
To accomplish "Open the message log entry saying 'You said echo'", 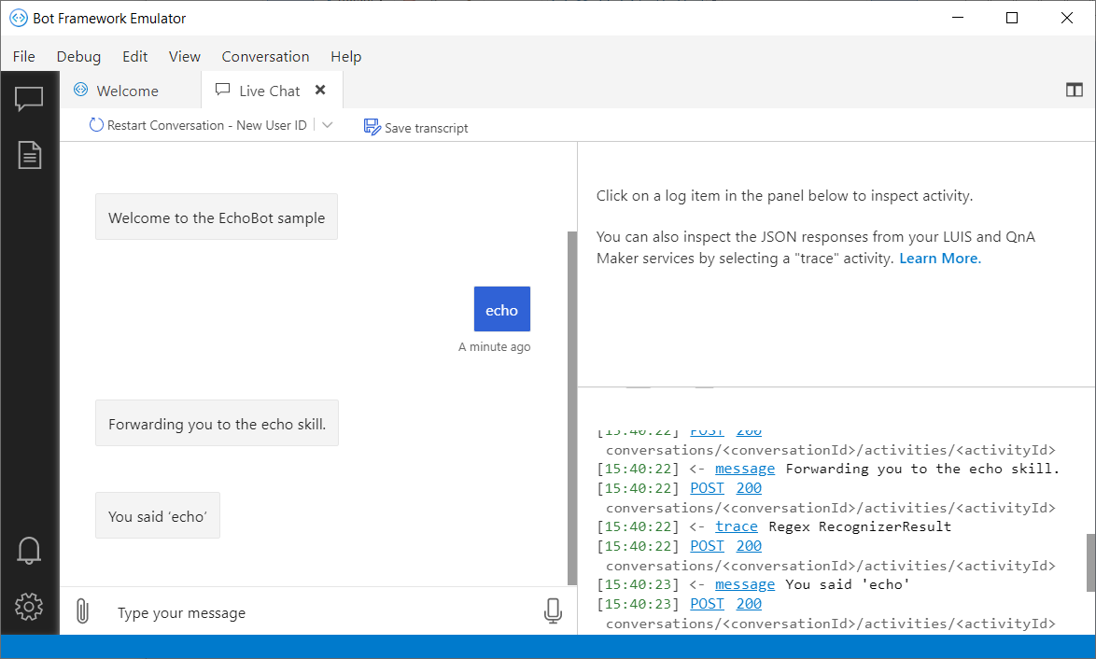I will click(745, 583).
